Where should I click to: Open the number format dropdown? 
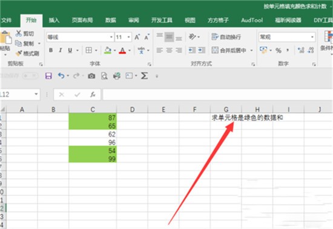coord(312,37)
